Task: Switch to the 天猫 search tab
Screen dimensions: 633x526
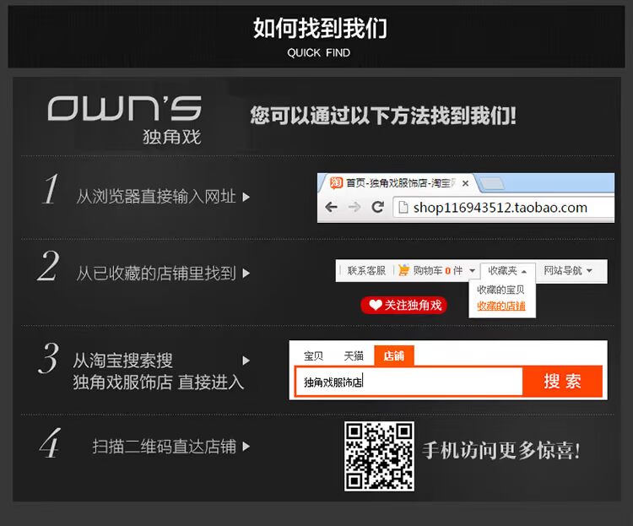Action: [354, 356]
